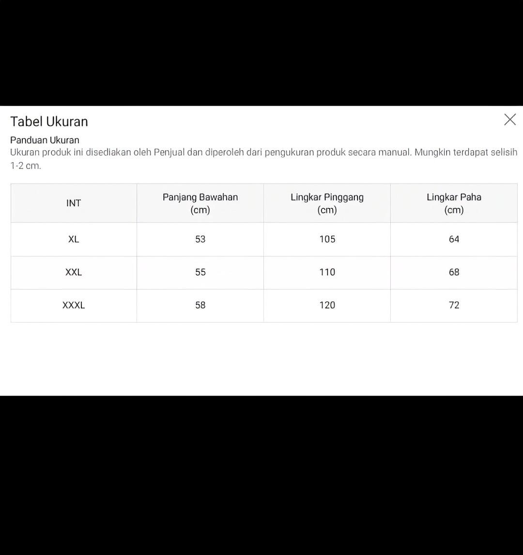Select the INT column header

[x=74, y=203]
